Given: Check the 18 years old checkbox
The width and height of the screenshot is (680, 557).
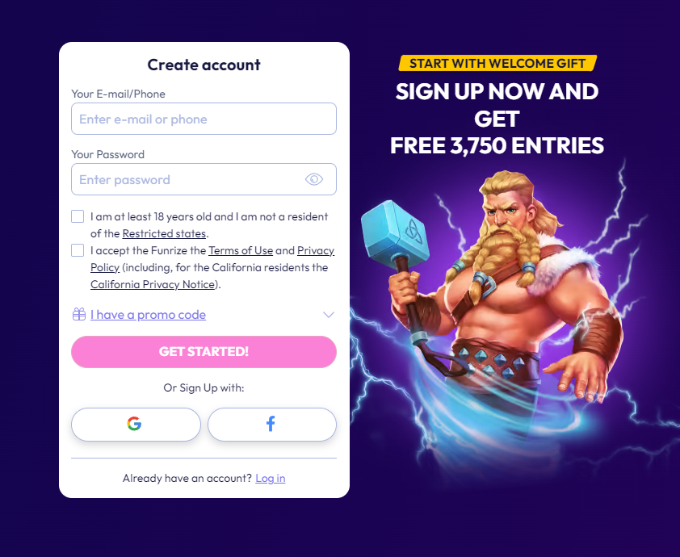Looking at the screenshot, I should coord(78,216).
